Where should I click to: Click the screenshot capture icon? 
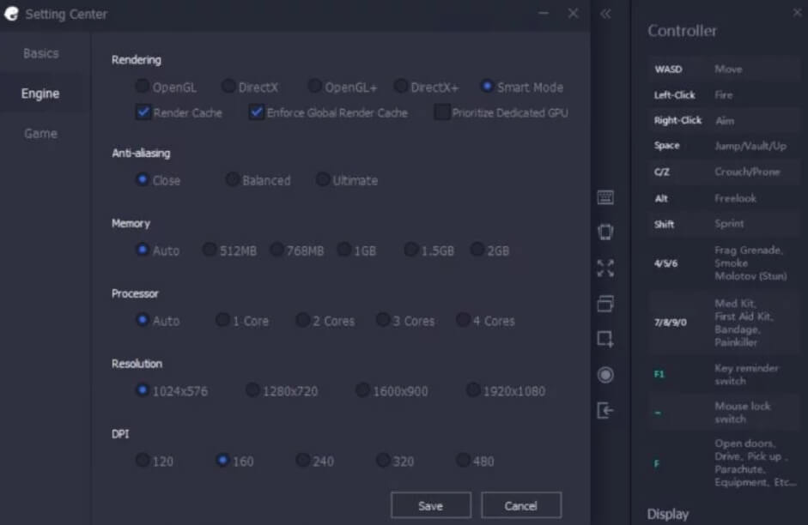pyautogui.click(x=605, y=339)
